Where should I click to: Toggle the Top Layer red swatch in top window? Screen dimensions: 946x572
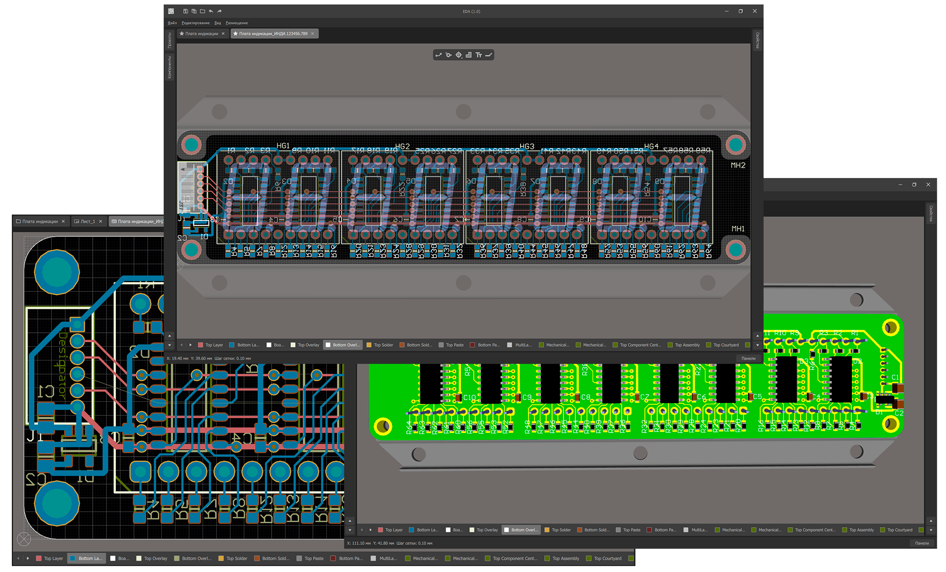(x=201, y=345)
